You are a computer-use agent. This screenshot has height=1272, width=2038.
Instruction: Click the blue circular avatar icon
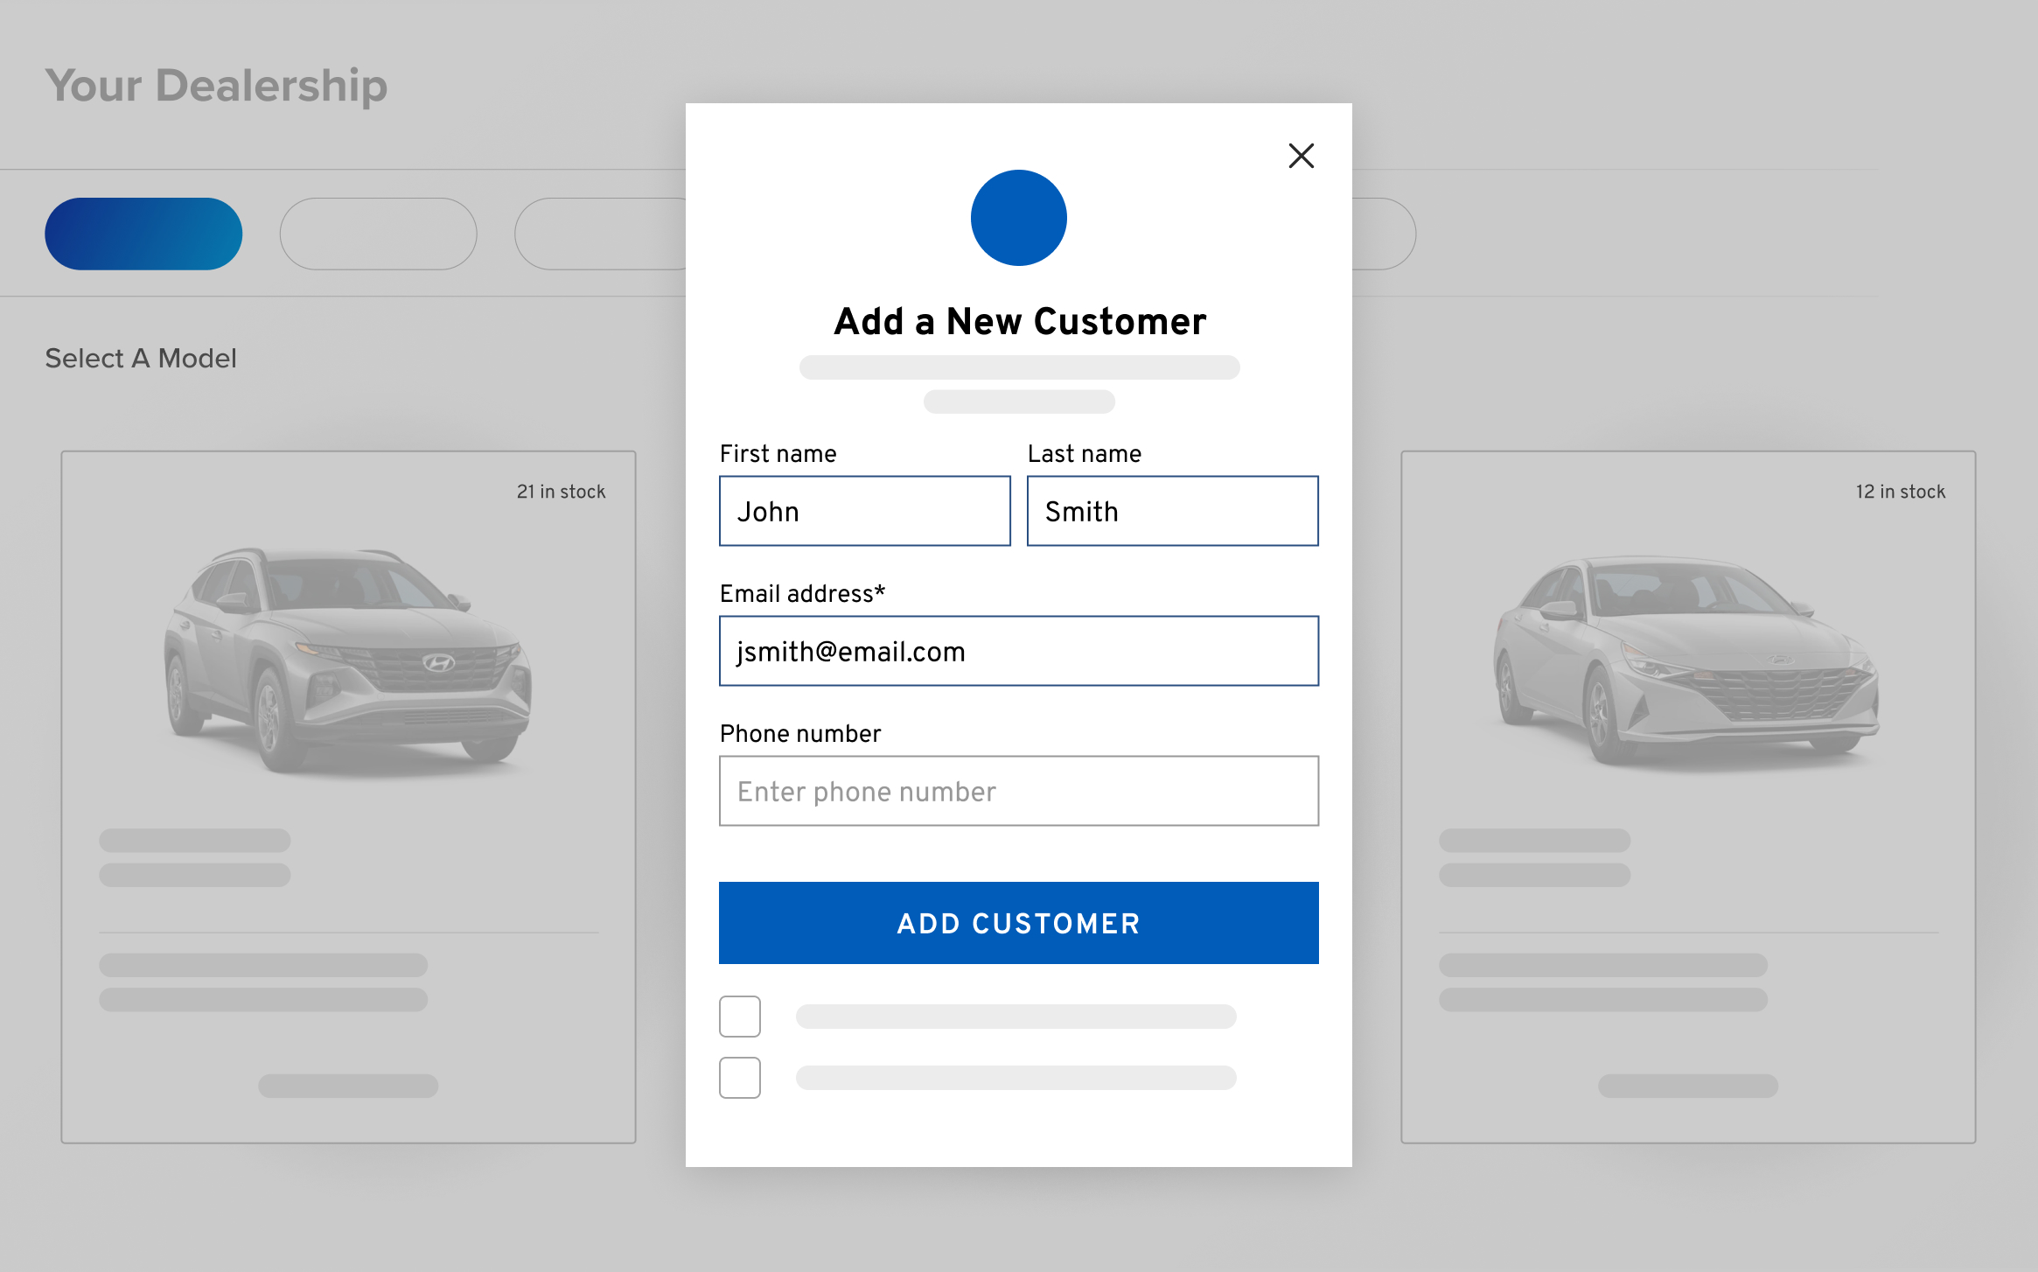click(1016, 217)
